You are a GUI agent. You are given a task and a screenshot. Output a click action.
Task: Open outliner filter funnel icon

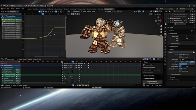coord(191,11)
